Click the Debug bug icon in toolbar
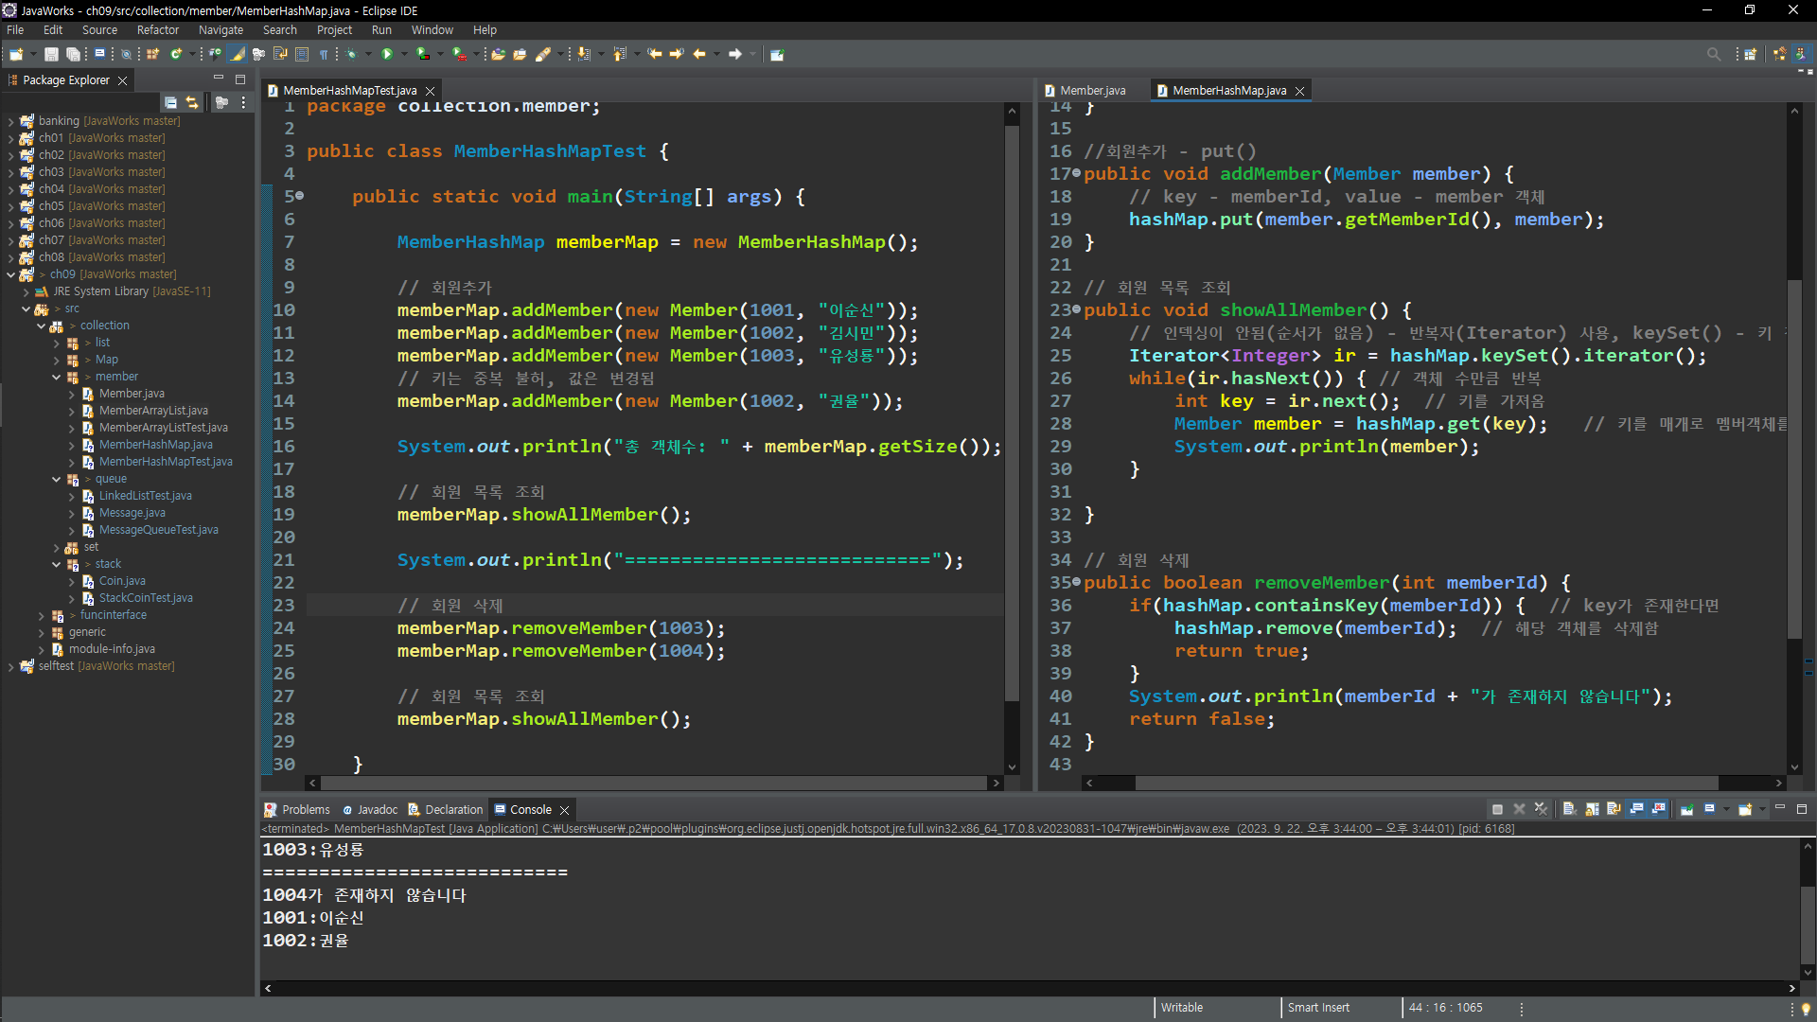Image resolution: width=1817 pixels, height=1022 pixels. (351, 54)
